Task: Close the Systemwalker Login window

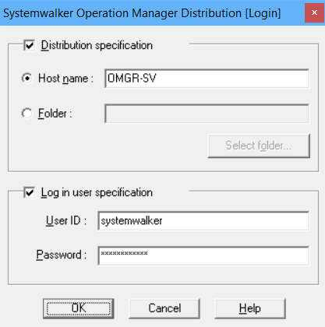Action: [314, 12]
